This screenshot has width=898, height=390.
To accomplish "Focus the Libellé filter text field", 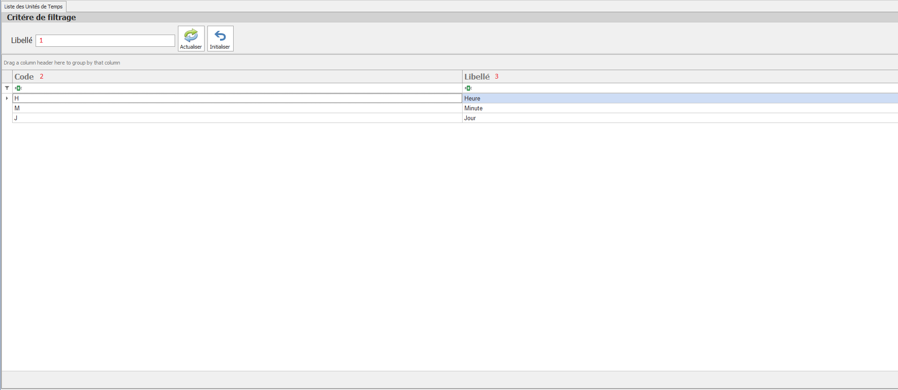I will [105, 41].
